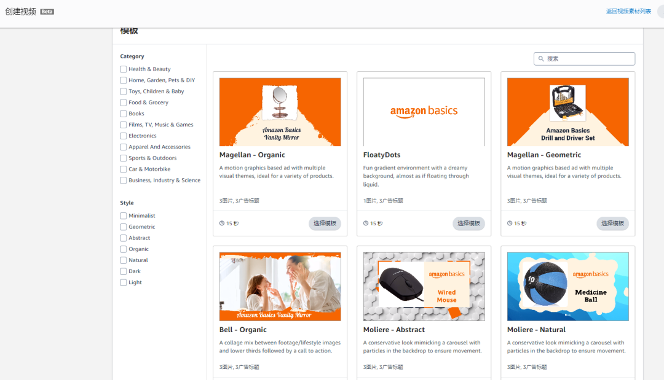The image size is (664, 380).
Task: Toggle the Car & Motorbike checkbox
Action: pyautogui.click(x=123, y=169)
